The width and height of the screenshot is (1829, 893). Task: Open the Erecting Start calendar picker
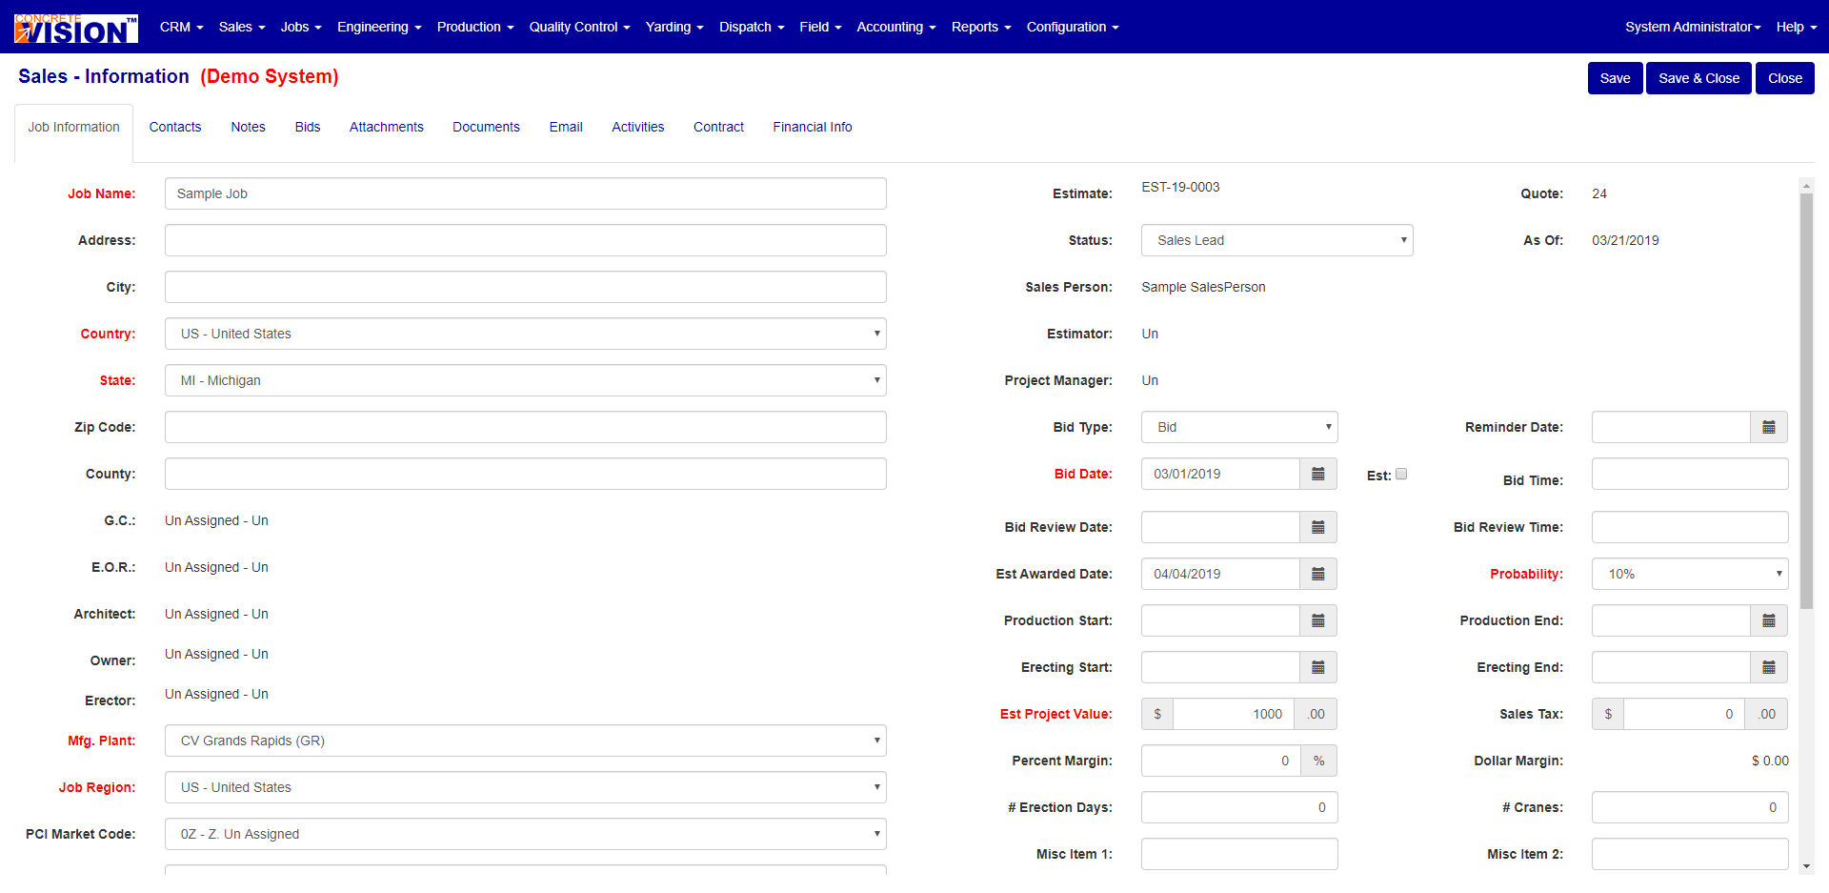1317,667
